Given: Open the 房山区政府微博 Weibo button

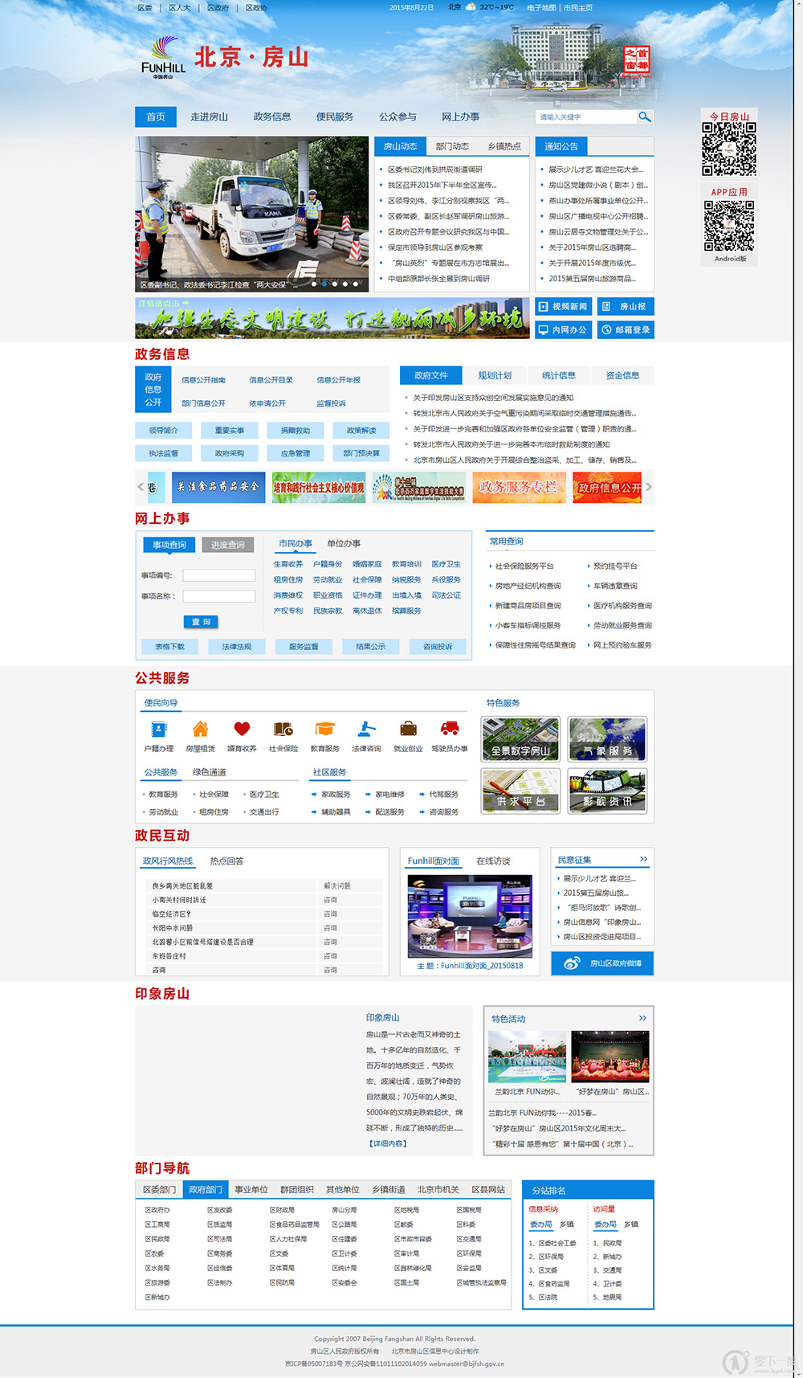Looking at the screenshot, I should (602, 963).
